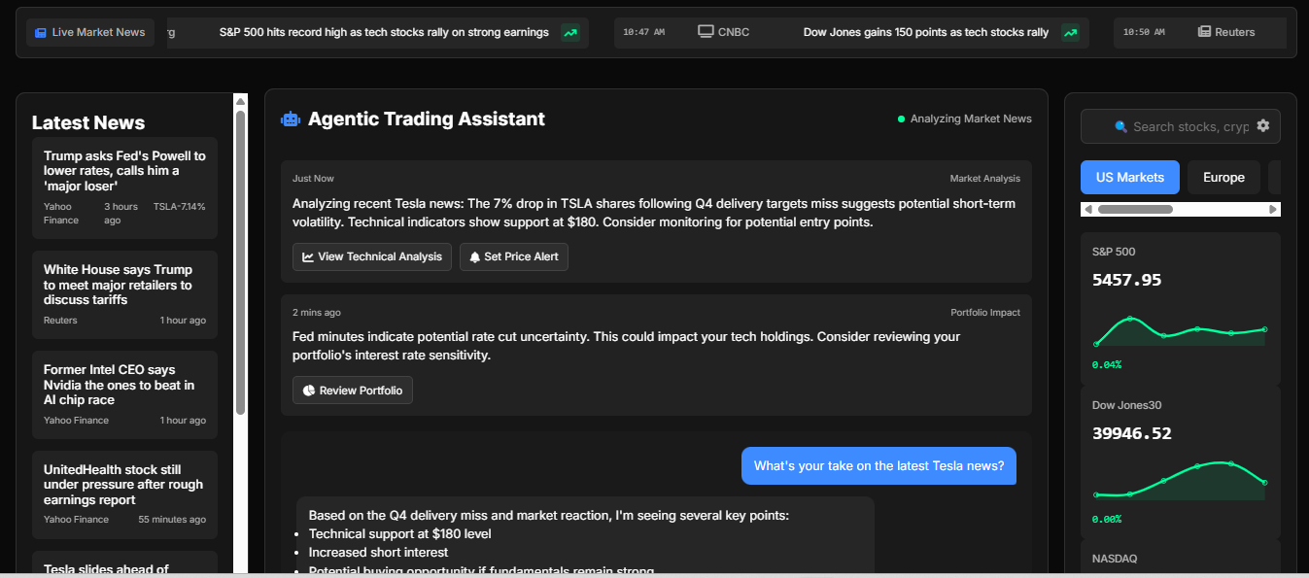Click the NASDAQ index card label
The height and width of the screenshot is (578, 1309).
coord(1115,560)
